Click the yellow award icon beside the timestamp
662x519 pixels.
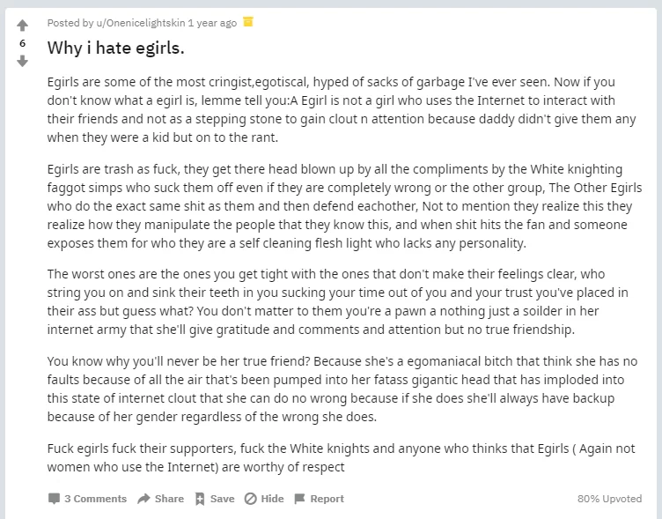point(248,22)
